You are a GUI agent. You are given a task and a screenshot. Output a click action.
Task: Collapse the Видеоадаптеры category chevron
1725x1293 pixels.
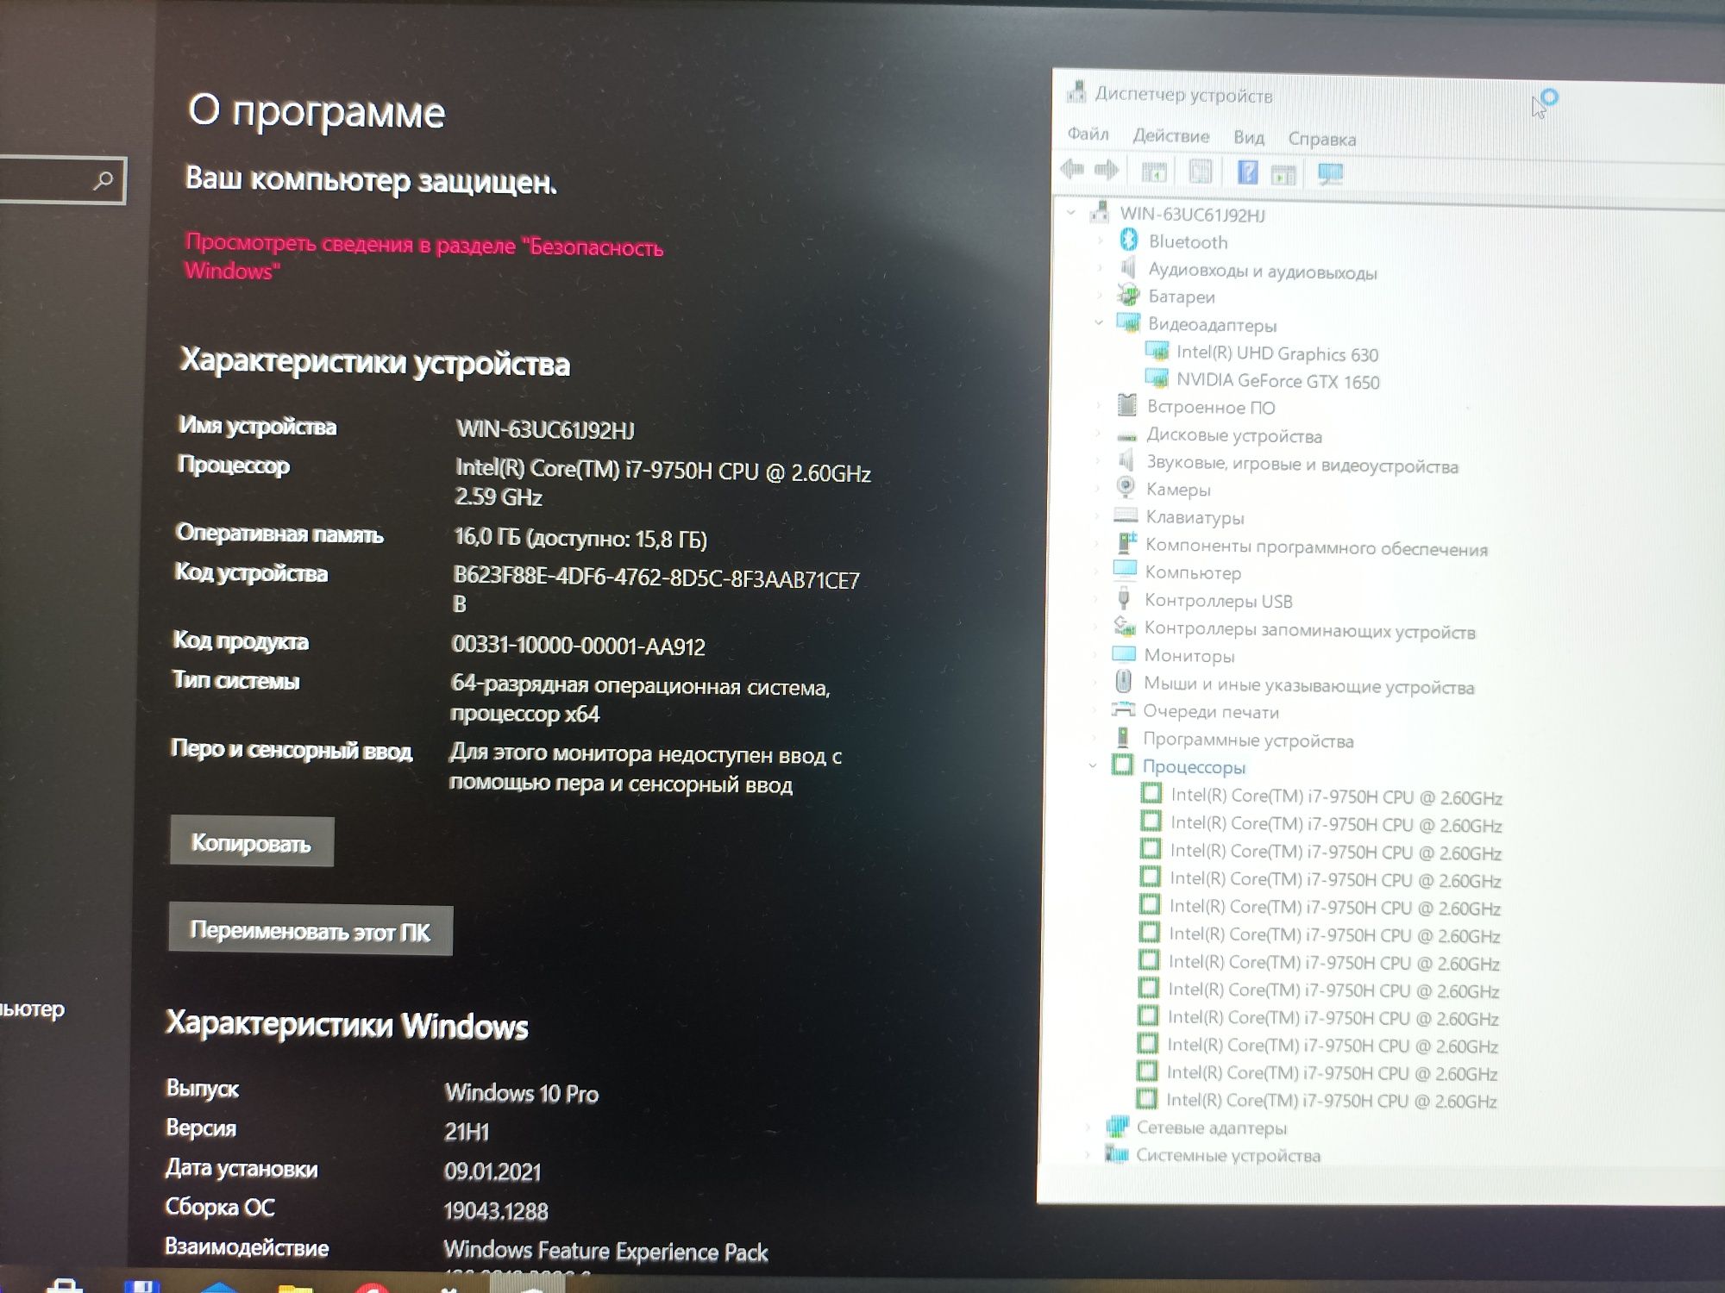coord(1098,322)
